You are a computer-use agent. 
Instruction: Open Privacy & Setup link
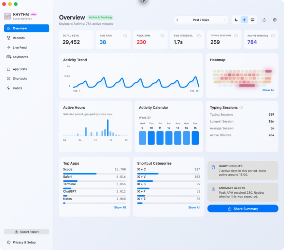click(x=24, y=242)
